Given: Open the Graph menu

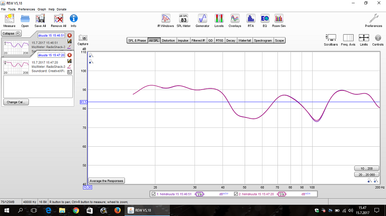Looking at the screenshot, I should click(41, 9).
